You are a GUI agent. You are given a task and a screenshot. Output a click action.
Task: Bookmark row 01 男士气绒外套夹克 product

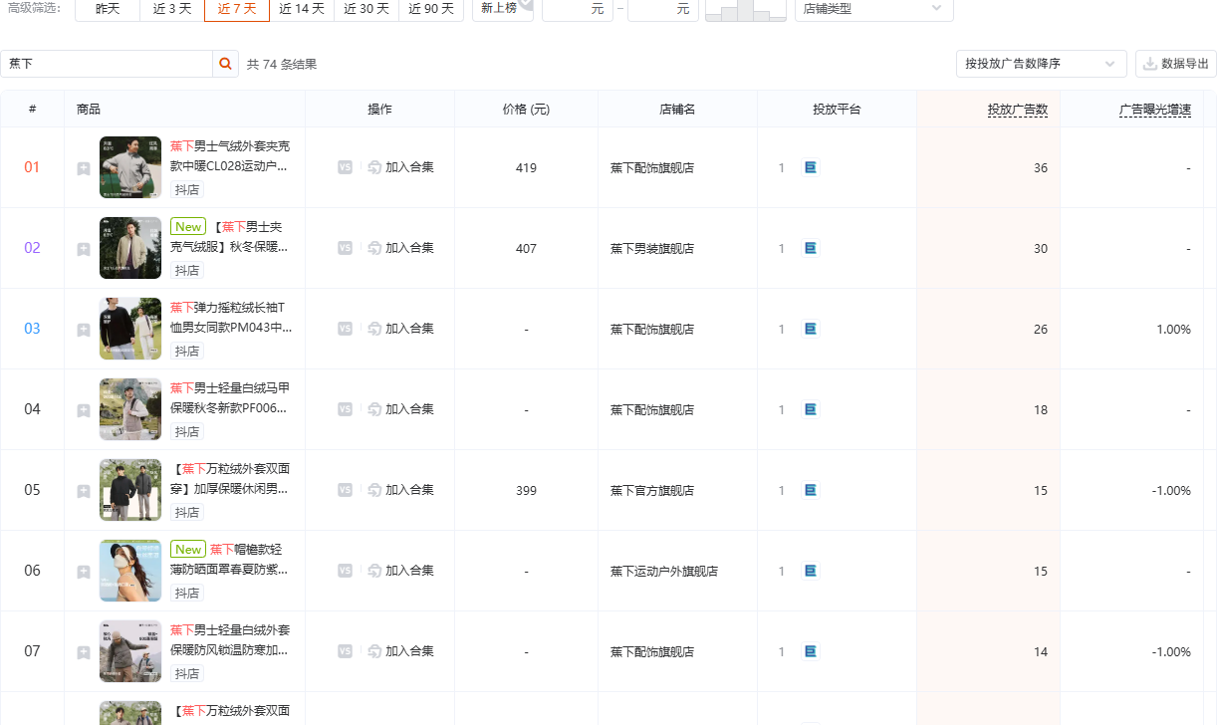(x=84, y=168)
